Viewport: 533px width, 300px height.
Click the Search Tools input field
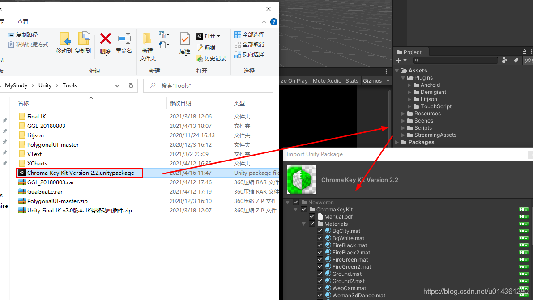pyautogui.click(x=208, y=85)
